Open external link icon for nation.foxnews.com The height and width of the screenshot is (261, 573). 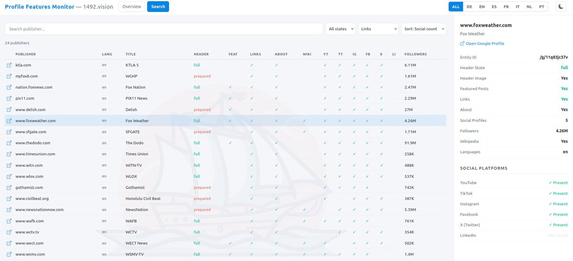[x=9, y=87]
